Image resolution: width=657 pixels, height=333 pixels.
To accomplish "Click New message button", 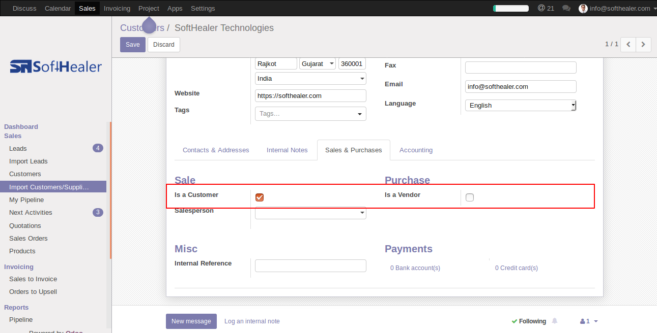I will (191, 321).
